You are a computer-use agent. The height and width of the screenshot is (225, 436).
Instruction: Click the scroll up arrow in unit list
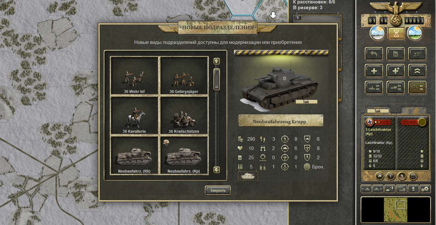pos(217,61)
